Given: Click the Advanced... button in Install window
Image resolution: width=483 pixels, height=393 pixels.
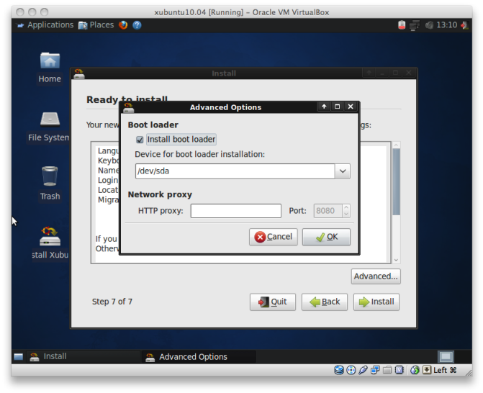Looking at the screenshot, I should pyautogui.click(x=376, y=276).
